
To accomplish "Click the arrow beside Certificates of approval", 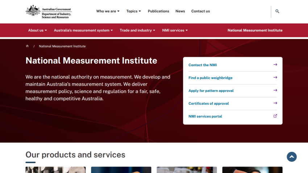I will [275, 103].
